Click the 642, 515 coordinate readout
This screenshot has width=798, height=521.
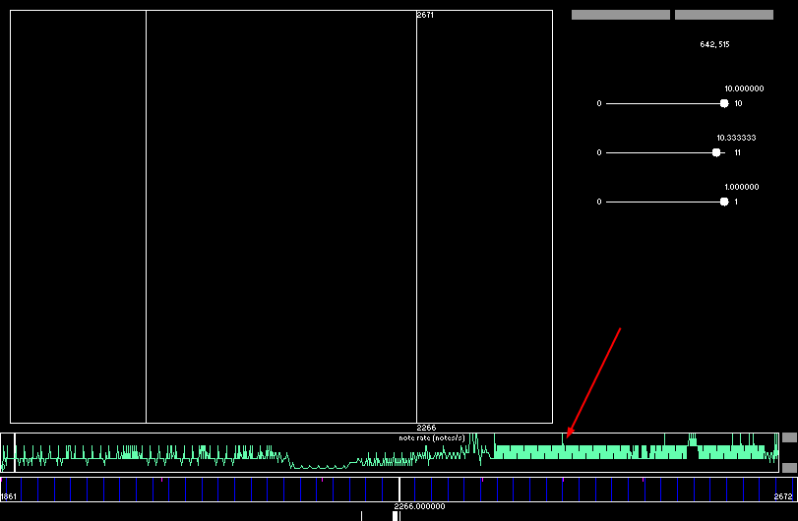(x=714, y=44)
